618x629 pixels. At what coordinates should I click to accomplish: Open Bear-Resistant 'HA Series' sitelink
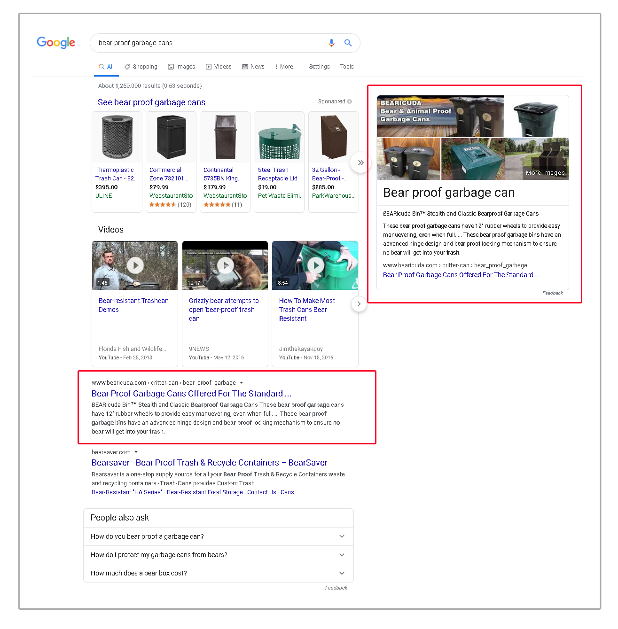click(127, 492)
